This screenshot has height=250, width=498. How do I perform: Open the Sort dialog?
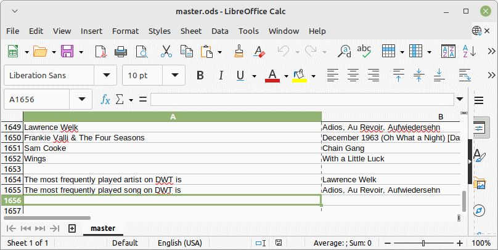[449, 51]
